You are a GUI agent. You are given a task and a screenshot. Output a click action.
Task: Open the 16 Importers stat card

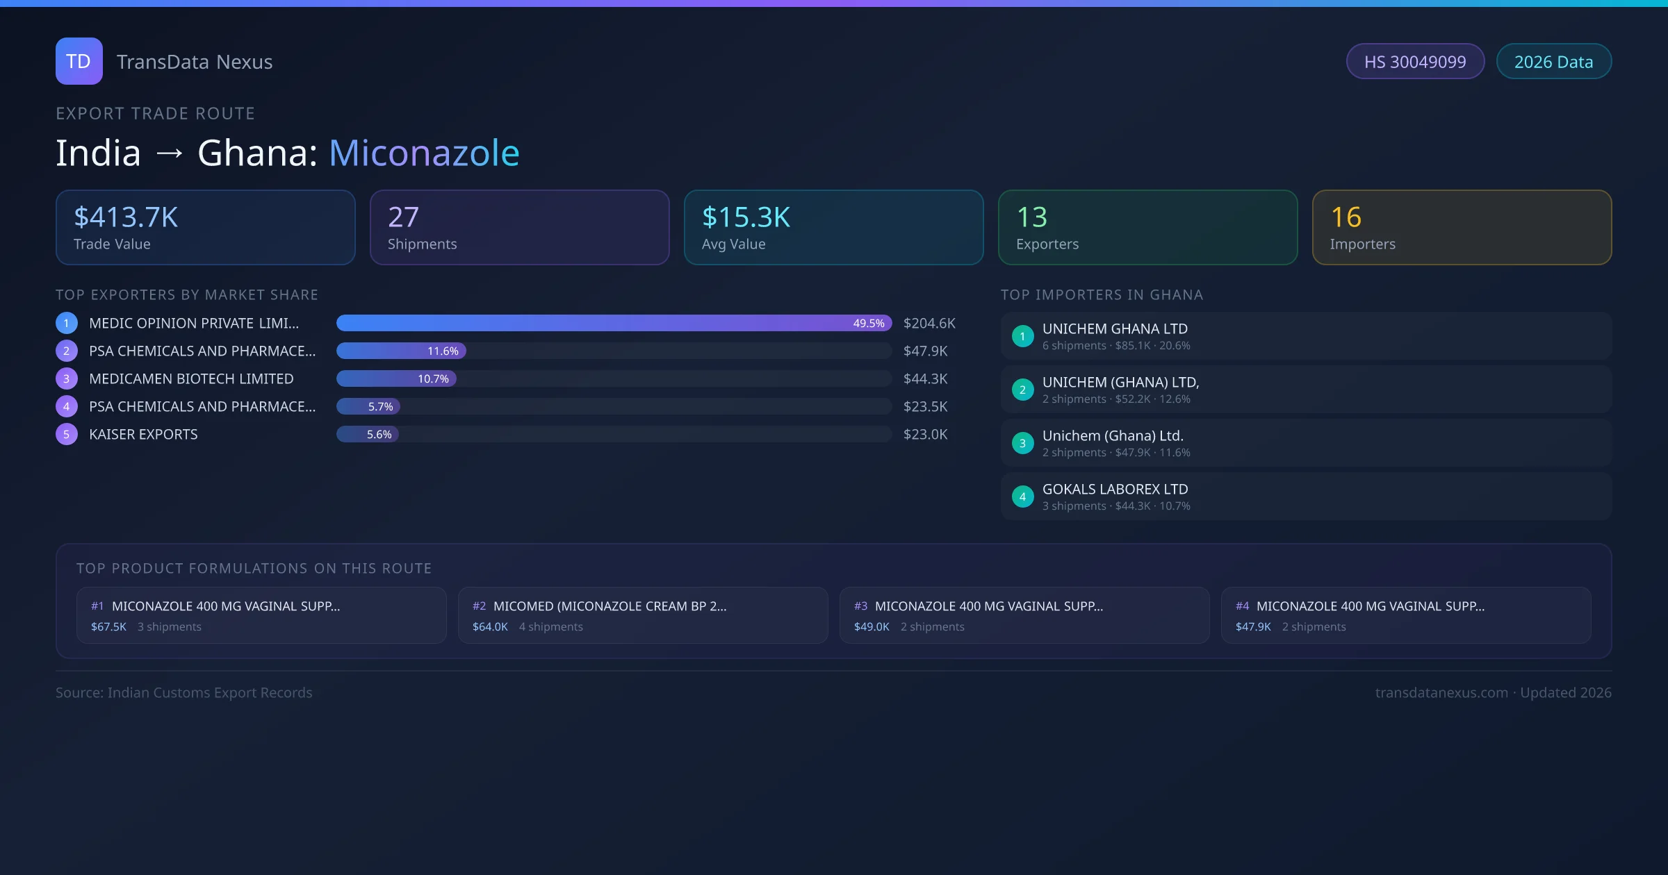tap(1462, 227)
